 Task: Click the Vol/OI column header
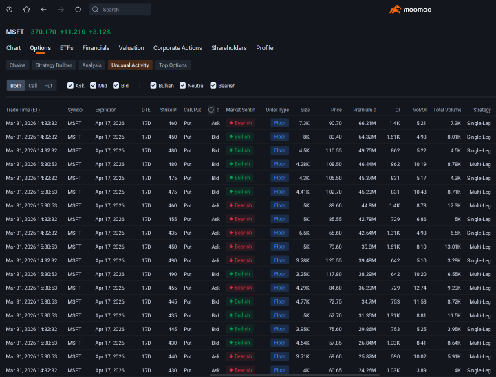420,110
